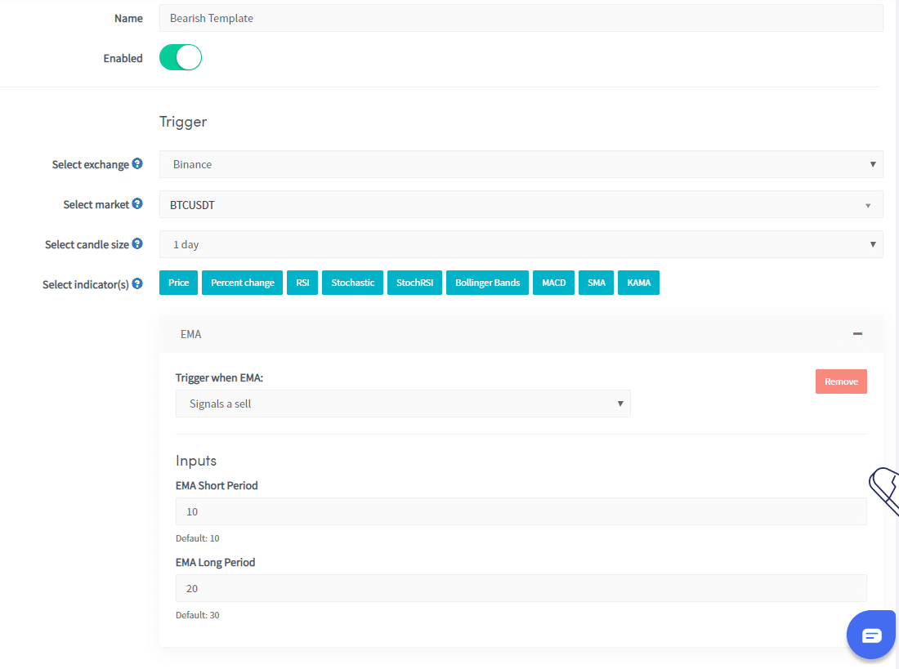Click the 'Default: 10' hint text

tap(197, 538)
